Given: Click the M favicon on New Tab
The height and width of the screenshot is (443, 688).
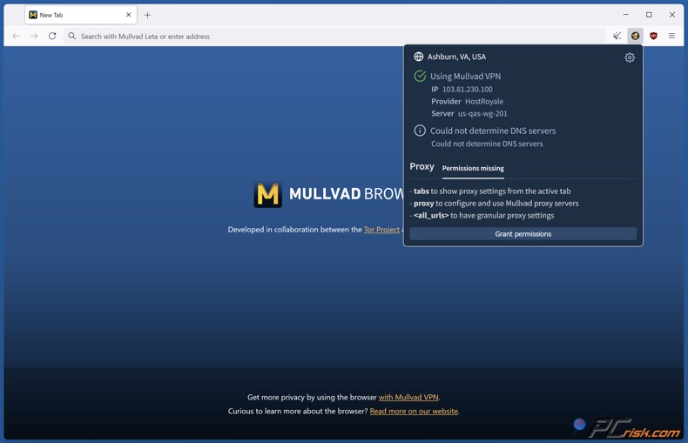Looking at the screenshot, I should (33, 15).
